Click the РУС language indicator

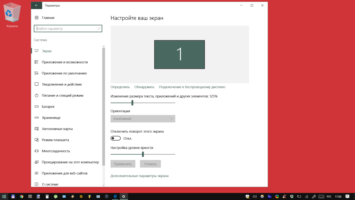[329, 197]
